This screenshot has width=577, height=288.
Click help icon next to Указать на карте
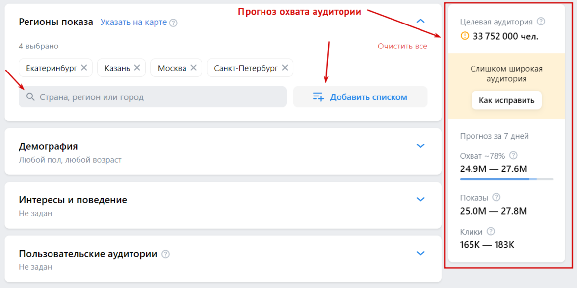[x=173, y=23]
